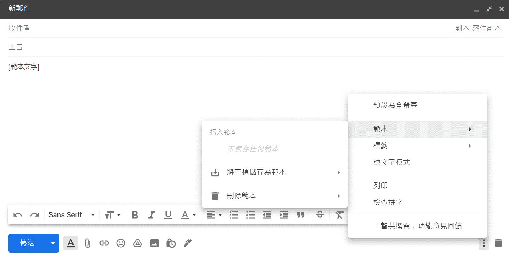This screenshot has width=509, height=258.
Task: Apply quote formatting
Action: pos(301,215)
